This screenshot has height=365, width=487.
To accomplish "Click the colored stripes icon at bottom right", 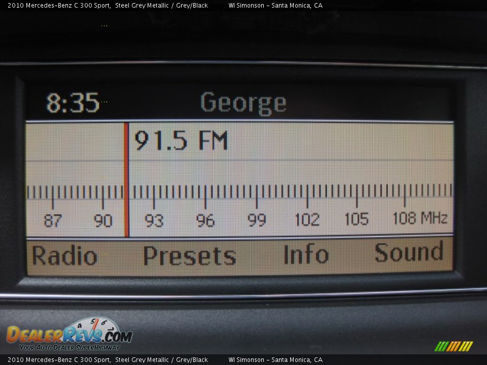I will [x=454, y=346].
